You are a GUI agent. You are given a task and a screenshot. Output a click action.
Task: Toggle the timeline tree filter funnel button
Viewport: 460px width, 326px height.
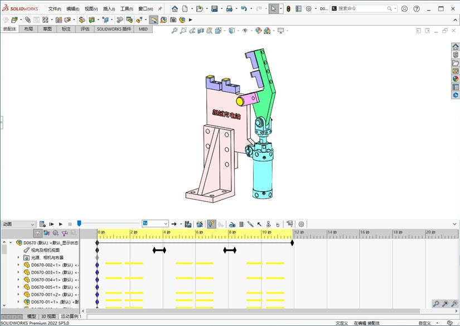coord(37,233)
